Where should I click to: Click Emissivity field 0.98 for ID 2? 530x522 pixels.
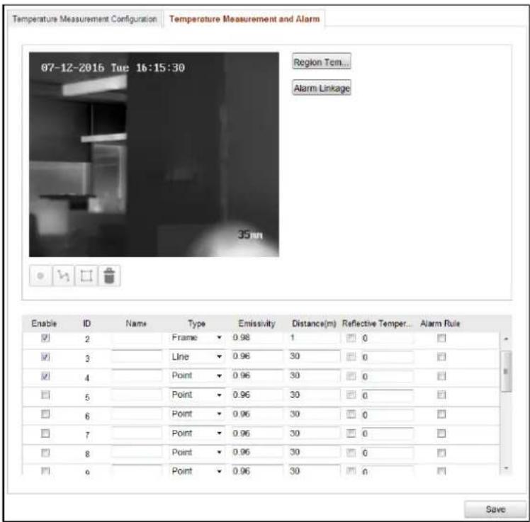(x=257, y=338)
